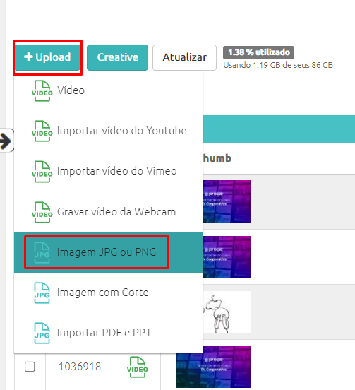The height and width of the screenshot is (390, 355).
Task: Expand the sidebar with the black arrow
Action: (x=6, y=141)
